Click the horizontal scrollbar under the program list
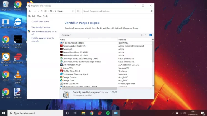The height and width of the screenshot is (116, 207). (x=90, y=88)
